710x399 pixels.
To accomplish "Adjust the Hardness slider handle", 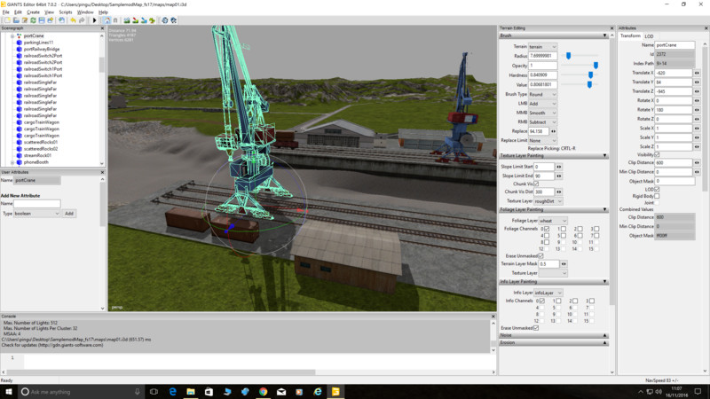I will [x=590, y=75].
